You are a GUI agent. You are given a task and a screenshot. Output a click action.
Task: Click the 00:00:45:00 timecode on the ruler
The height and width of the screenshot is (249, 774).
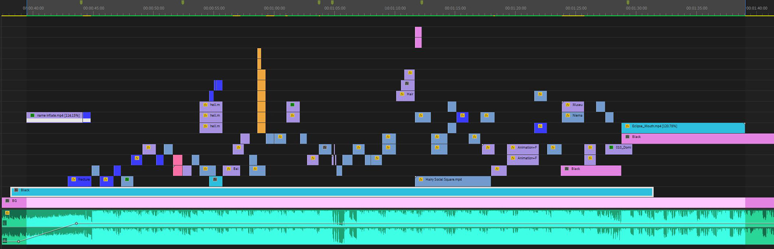pyautogui.click(x=94, y=8)
